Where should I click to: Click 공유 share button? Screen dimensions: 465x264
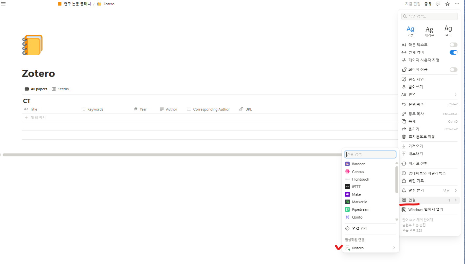(x=428, y=4)
